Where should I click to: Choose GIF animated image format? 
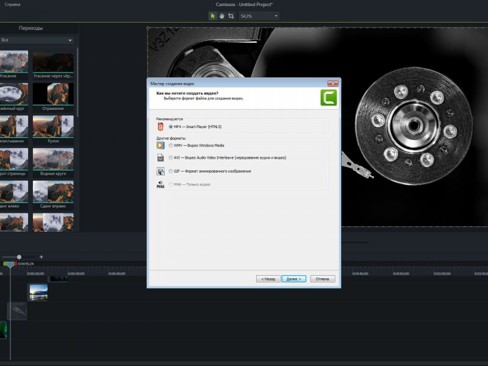click(x=210, y=171)
